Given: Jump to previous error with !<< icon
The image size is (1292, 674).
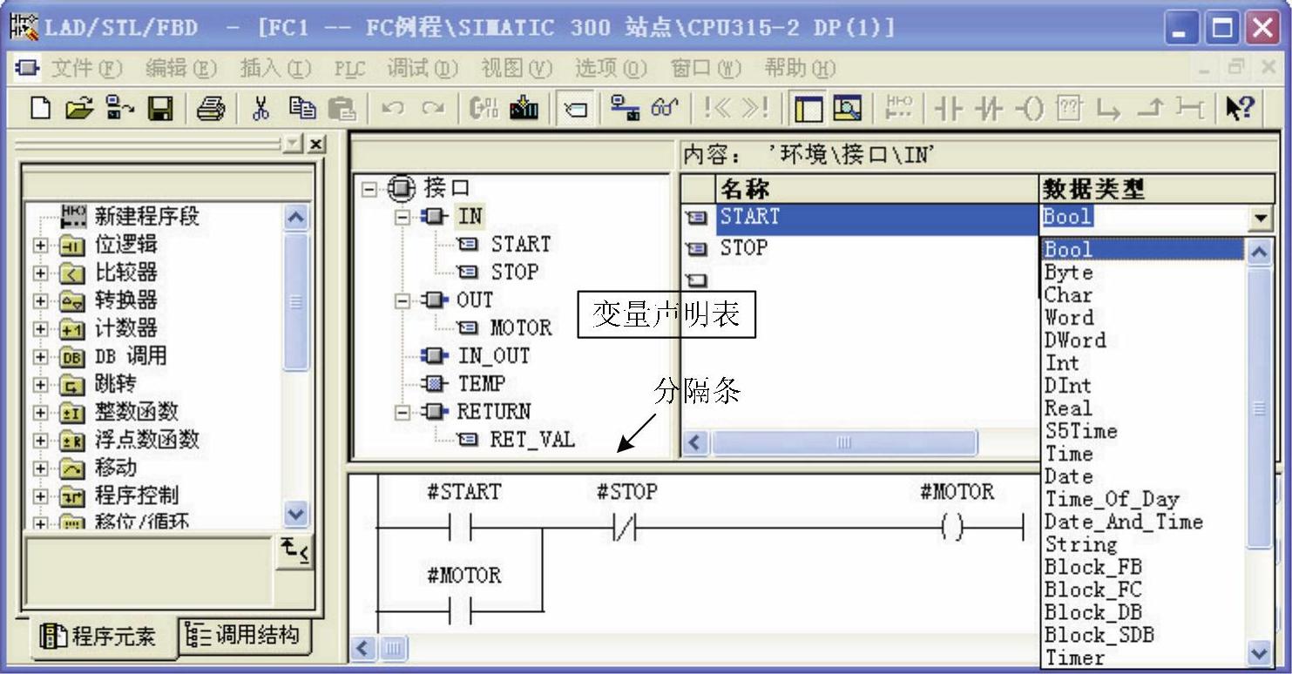Looking at the screenshot, I should pyautogui.click(x=718, y=108).
